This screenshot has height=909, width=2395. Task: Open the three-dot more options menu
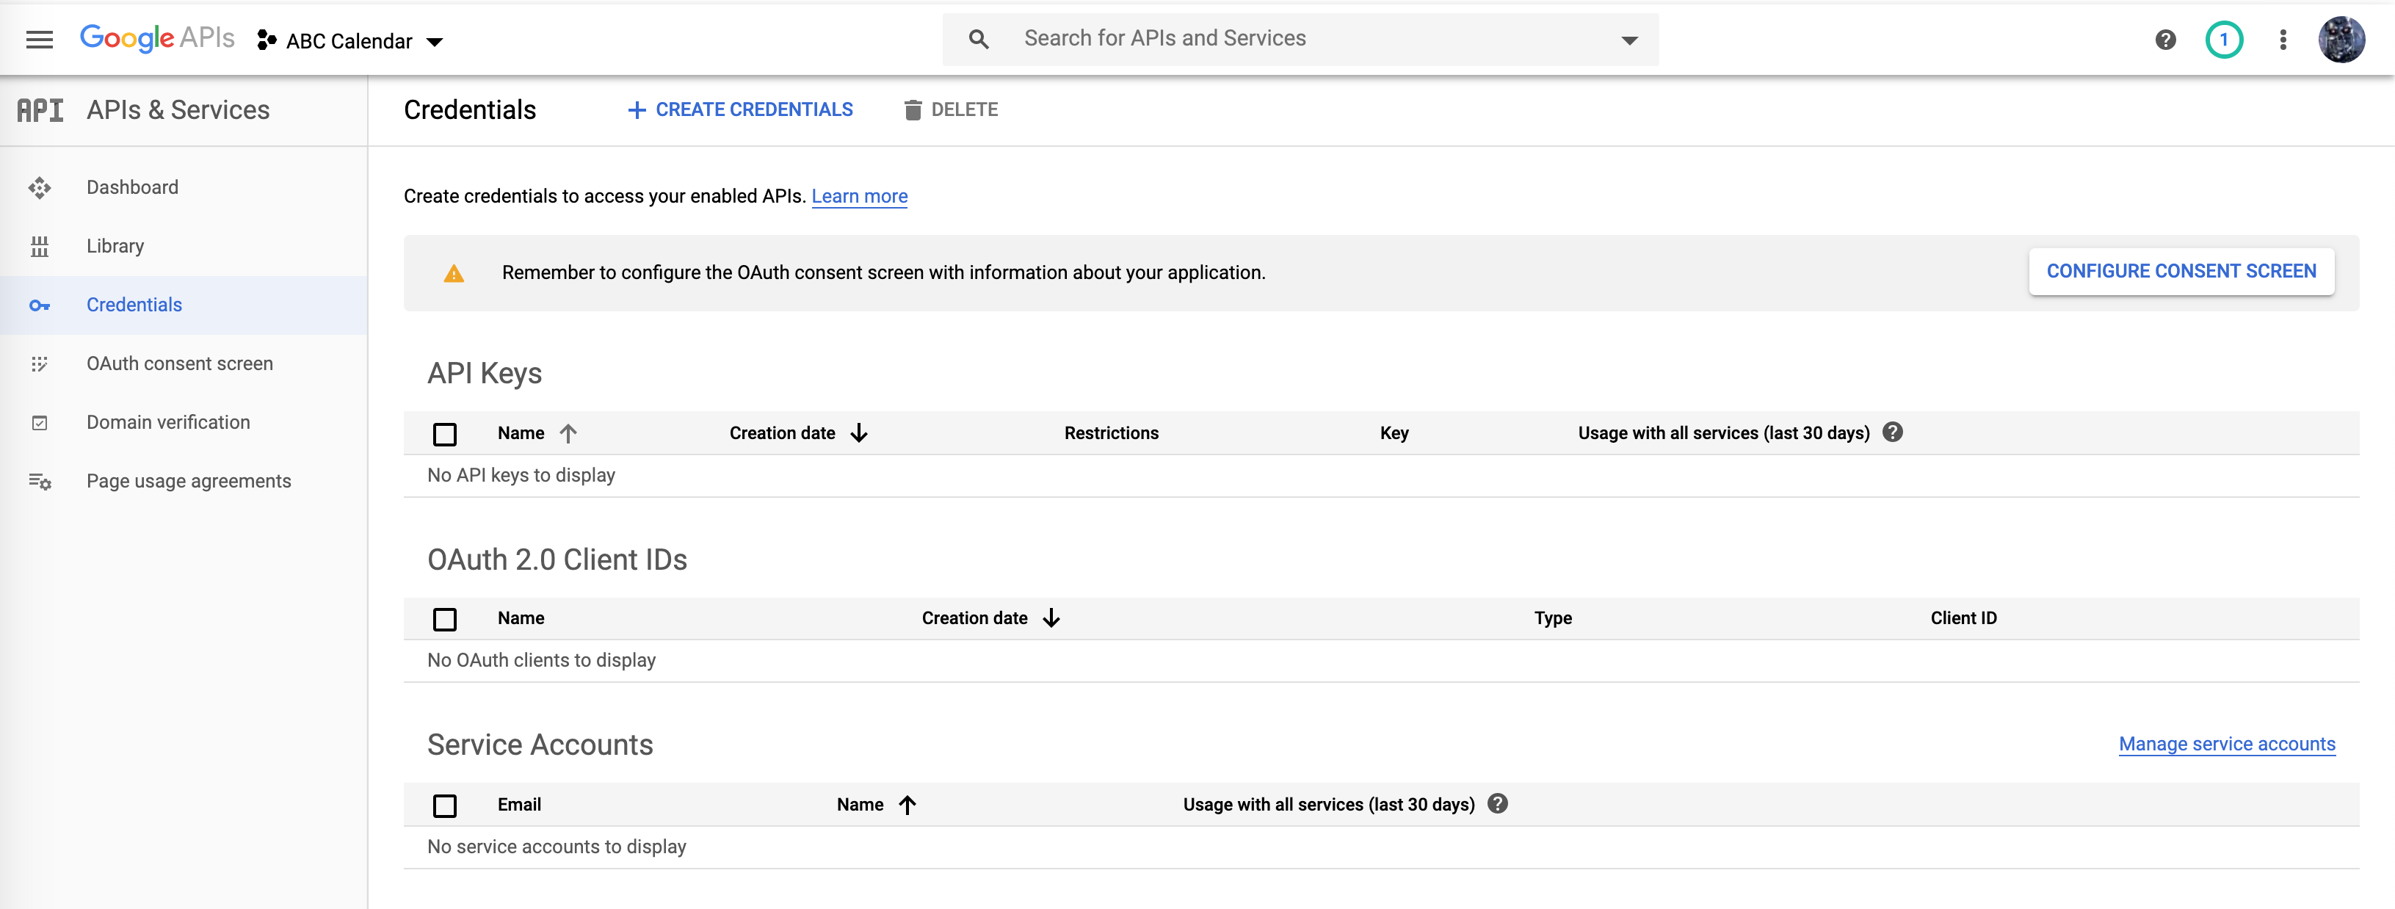coord(2283,40)
